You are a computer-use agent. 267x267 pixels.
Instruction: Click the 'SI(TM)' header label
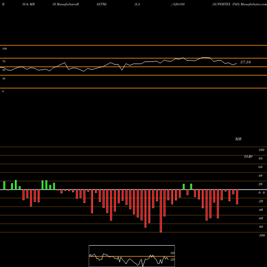(101, 4)
